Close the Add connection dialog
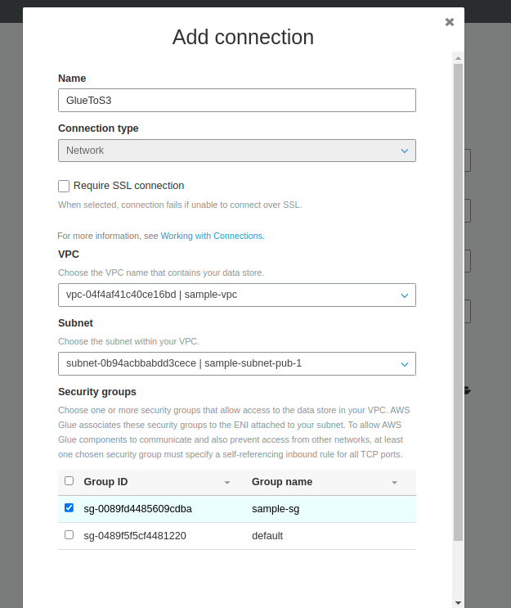 [450, 22]
